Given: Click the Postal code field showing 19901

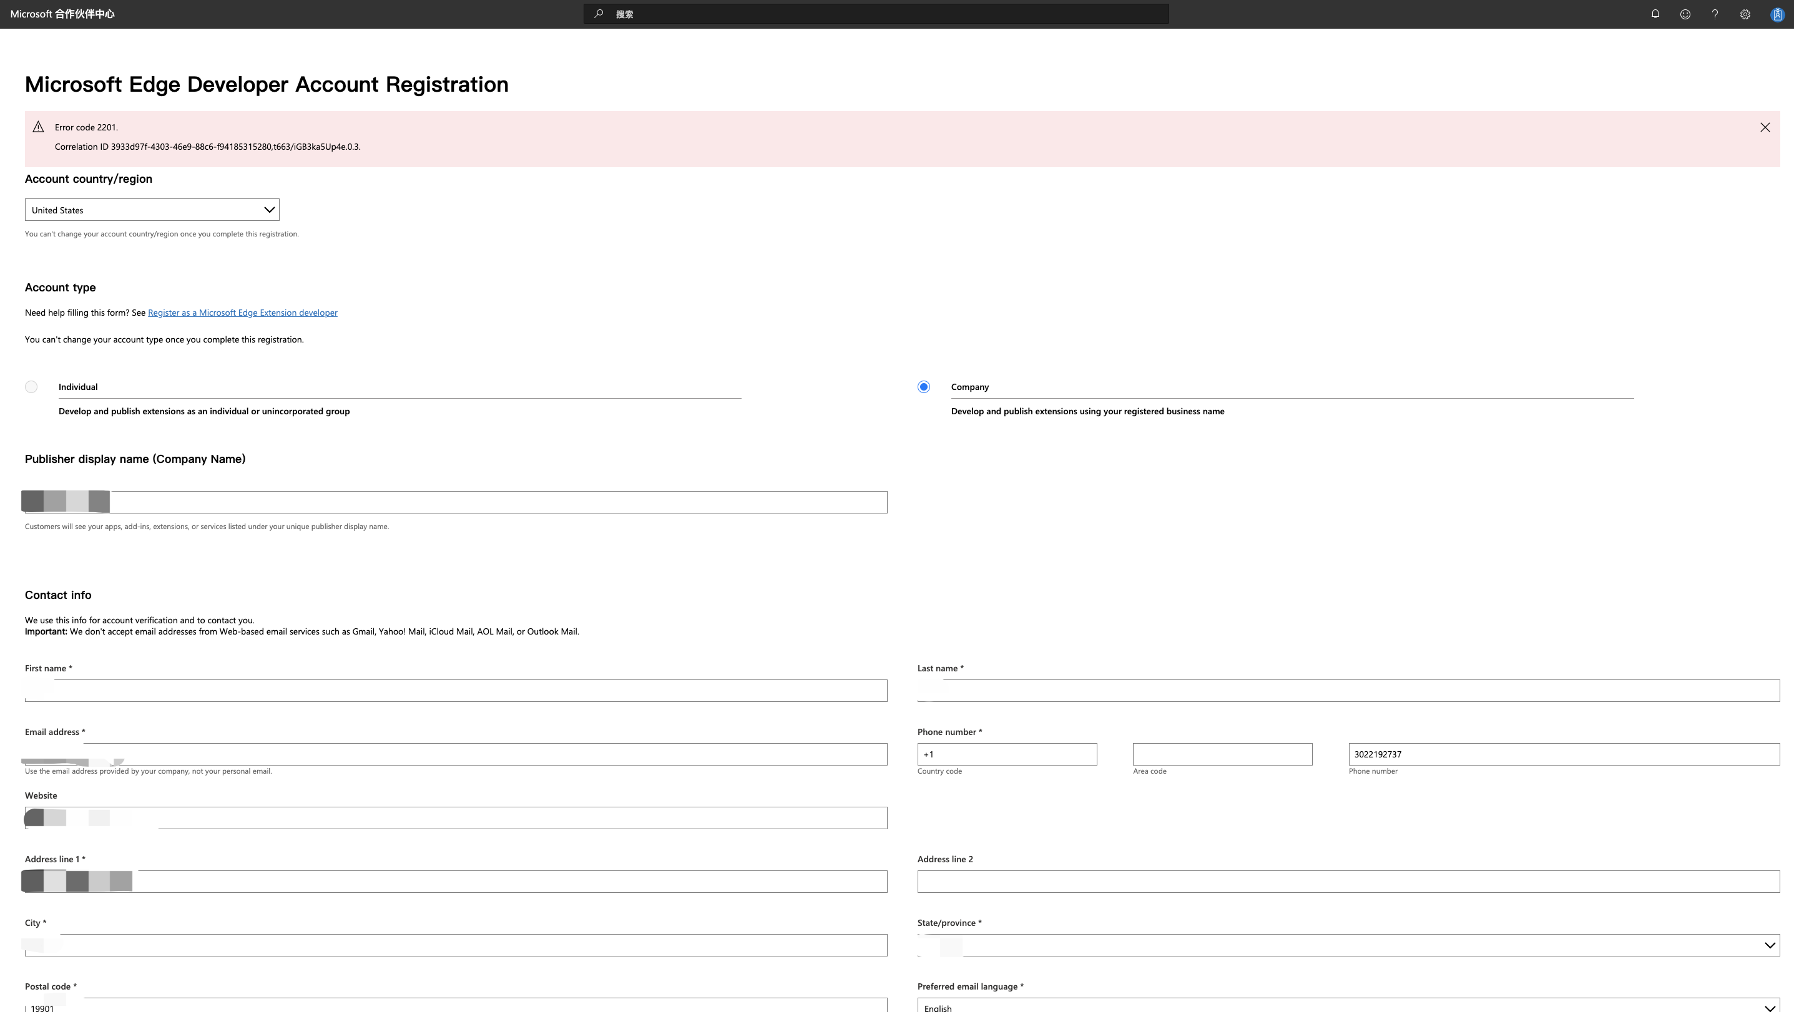Looking at the screenshot, I should [x=456, y=1006].
